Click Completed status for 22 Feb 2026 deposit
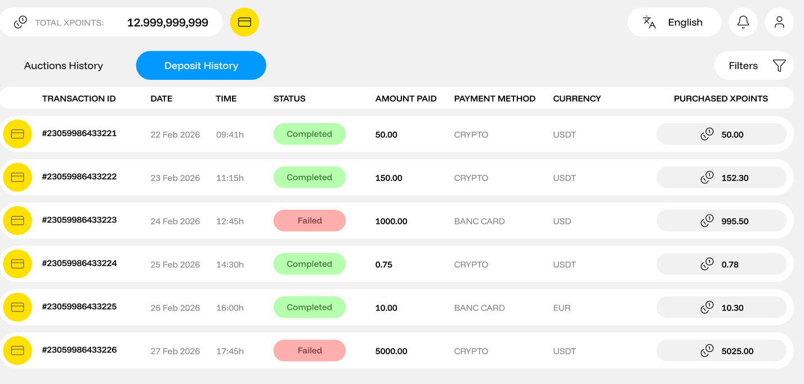Screen dimensions: 804x384 click(x=309, y=134)
